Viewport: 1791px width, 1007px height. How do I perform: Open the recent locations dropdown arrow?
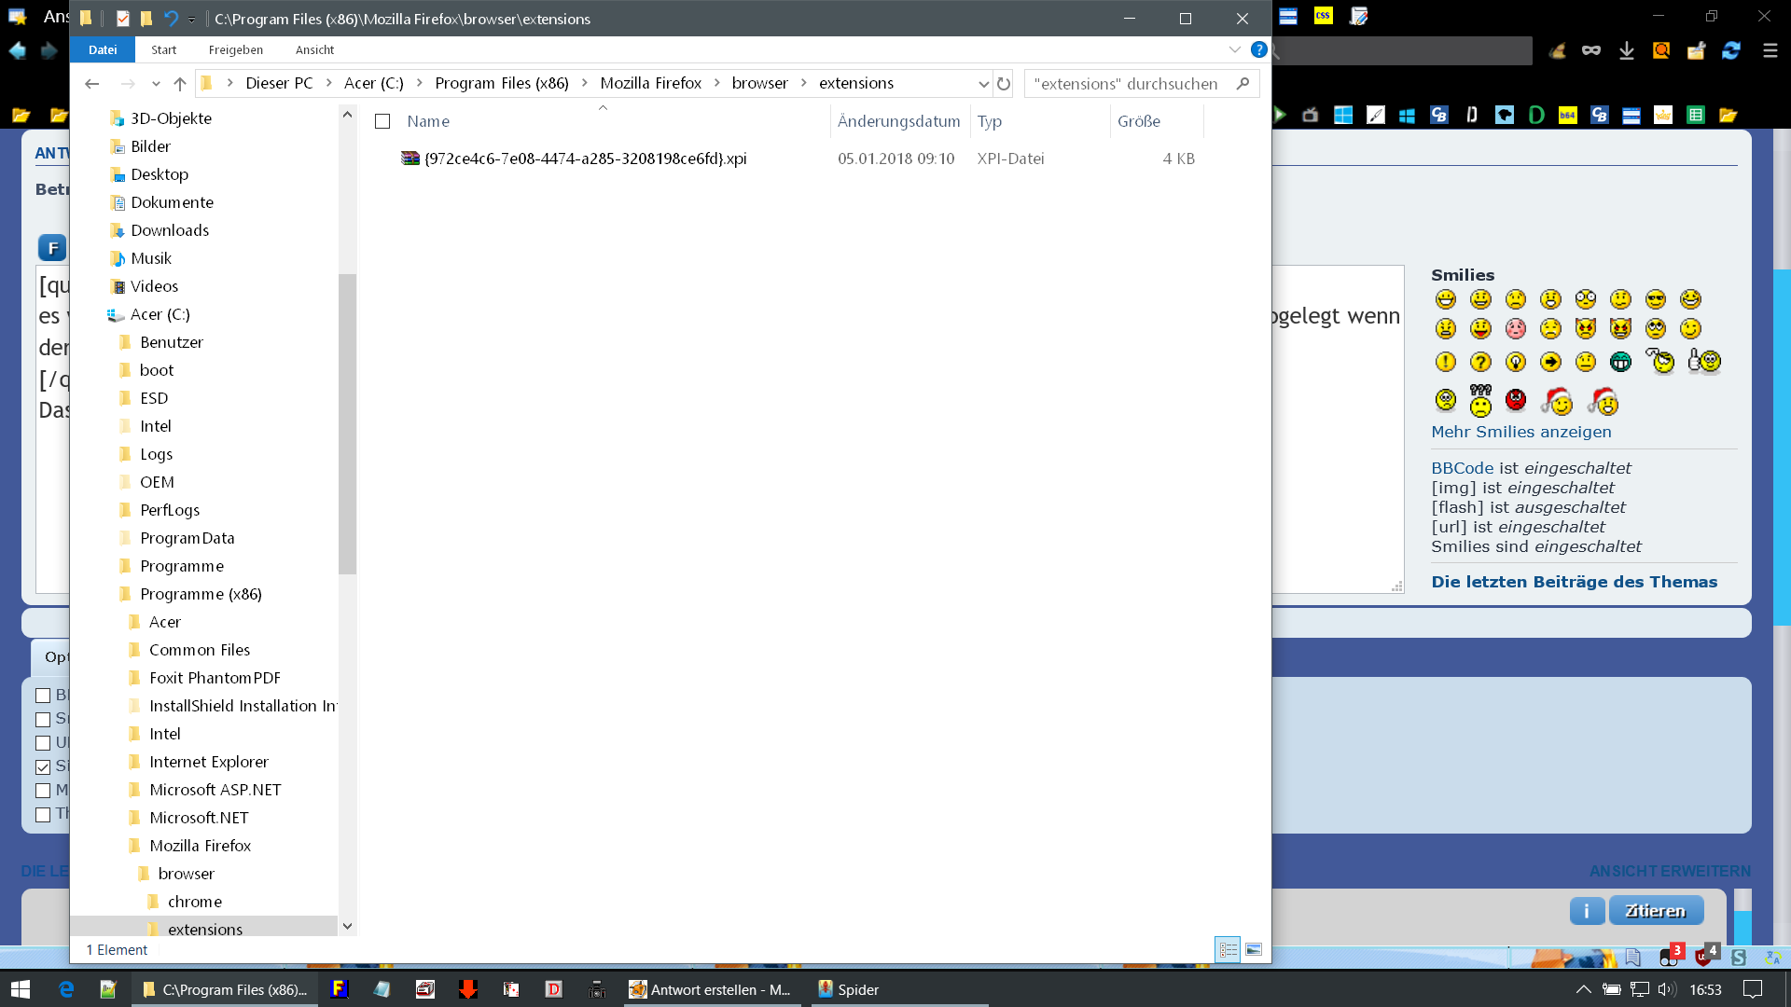coord(156,84)
